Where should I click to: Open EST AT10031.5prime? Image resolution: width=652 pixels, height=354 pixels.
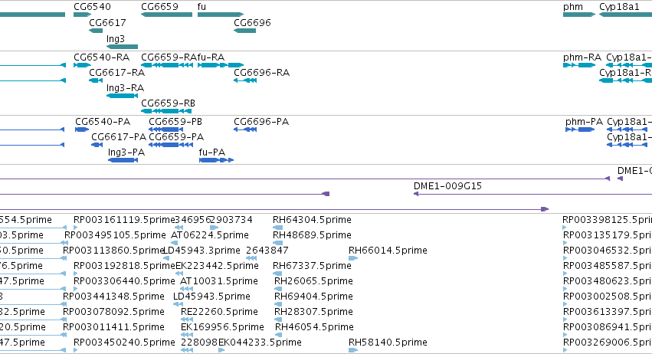pos(219,281)
